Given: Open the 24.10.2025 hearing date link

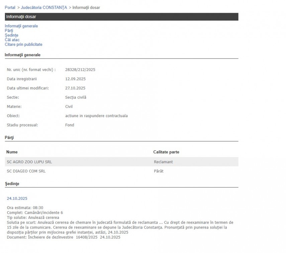Looking at the screenshot, I should 17,198.
